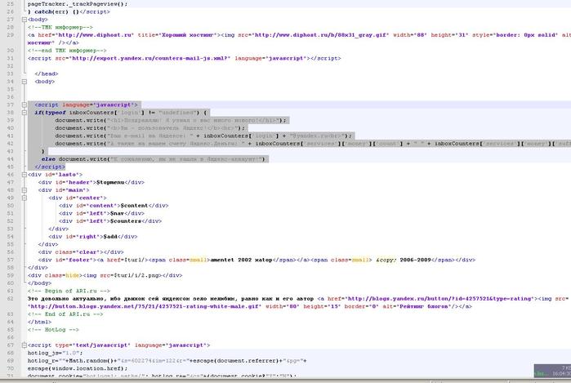Click line number 66 in the gutter
The height and width of the screenshot is (383, 571).
click(x=10, y=337)
